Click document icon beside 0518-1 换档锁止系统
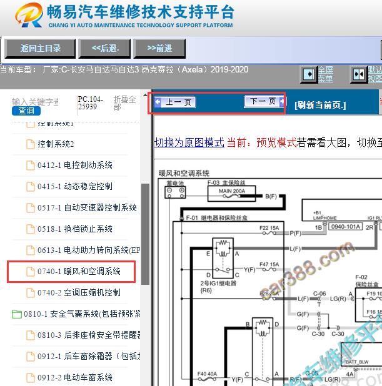 [31, 229]
